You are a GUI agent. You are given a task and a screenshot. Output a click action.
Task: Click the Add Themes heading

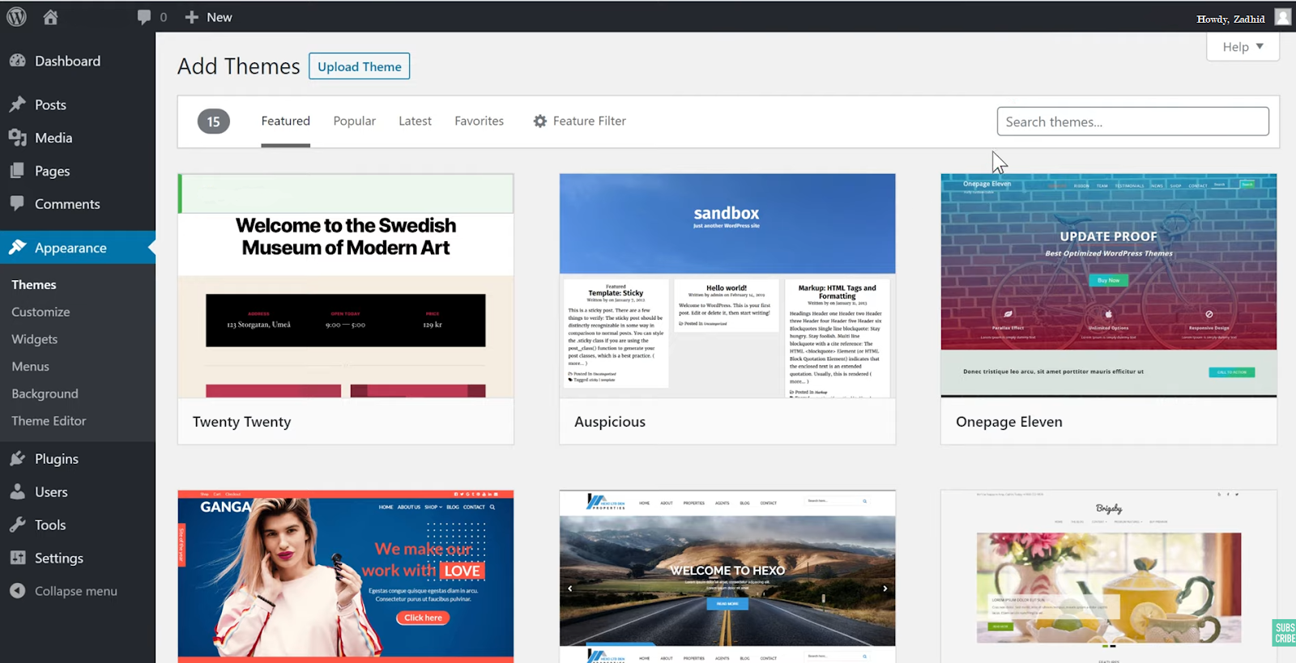point(239,66)
